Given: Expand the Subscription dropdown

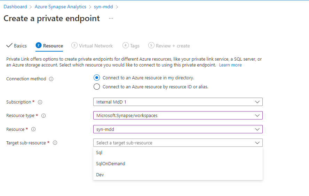Looking at the screenshot, I should pyautogui.click(x=178, y=102).
